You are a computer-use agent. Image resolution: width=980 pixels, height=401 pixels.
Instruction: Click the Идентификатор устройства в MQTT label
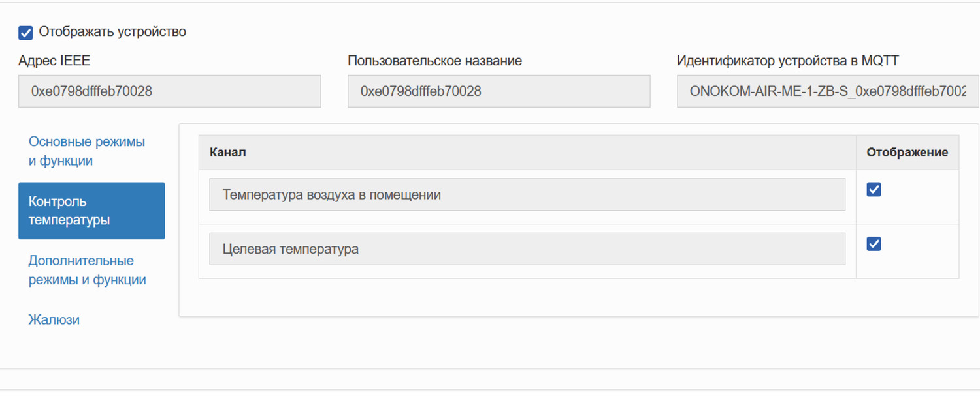[x=787, y=61]
